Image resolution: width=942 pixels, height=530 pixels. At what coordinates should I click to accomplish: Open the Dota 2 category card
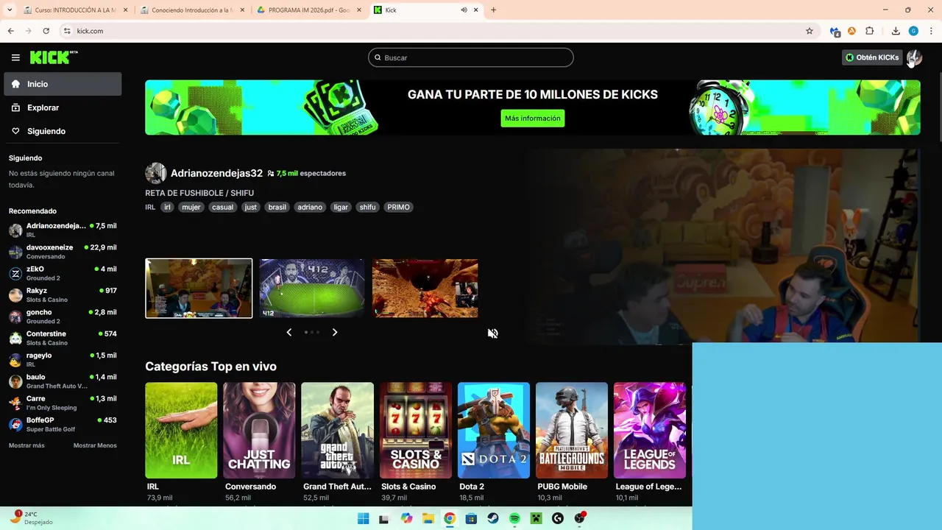(494, 431)
